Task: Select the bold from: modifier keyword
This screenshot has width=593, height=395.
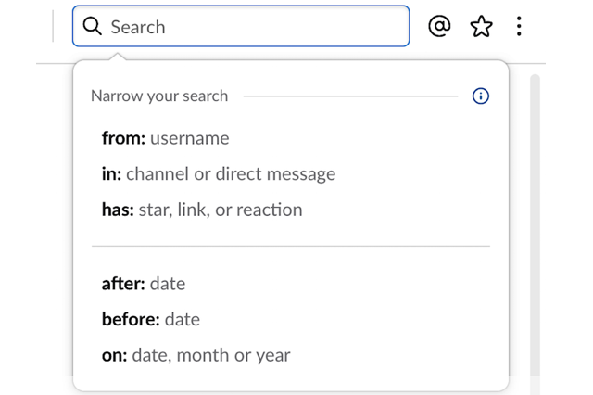Action: pyautogui.click(x=123, y=138)
